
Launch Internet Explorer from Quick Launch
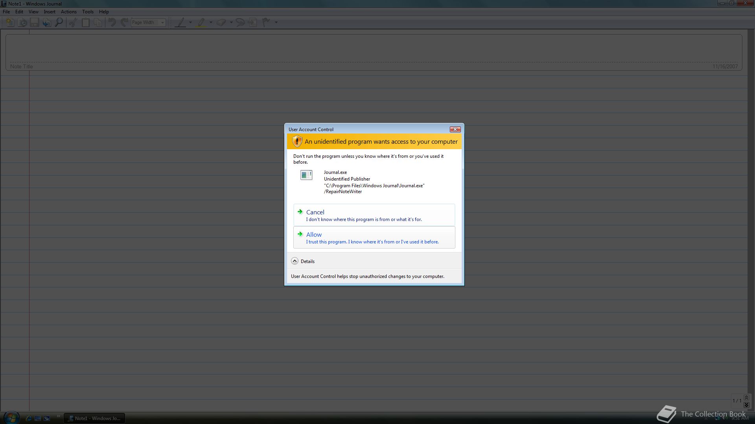pos(29,419)
